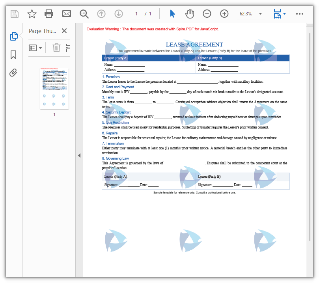This screenshot has width=319, height=283.
Task: Click the '7. Termination' heading
Action: pos(113,143)
